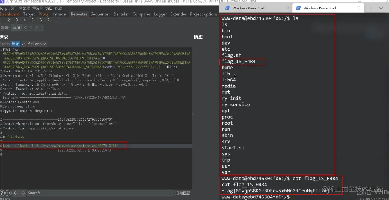389x200 pixels.
Task: Switch to the Target tab
Action: click(29, 14)
